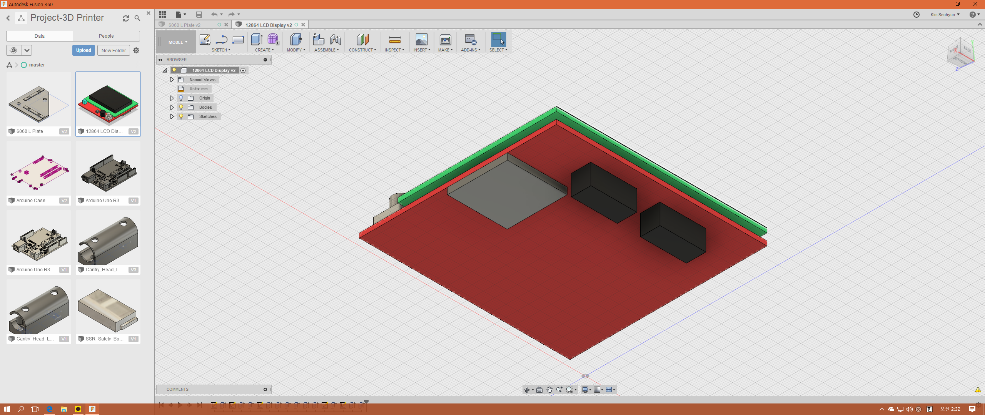Click the Insert image icon
This screenshot has width=985, height=415.
coord(422,39)
